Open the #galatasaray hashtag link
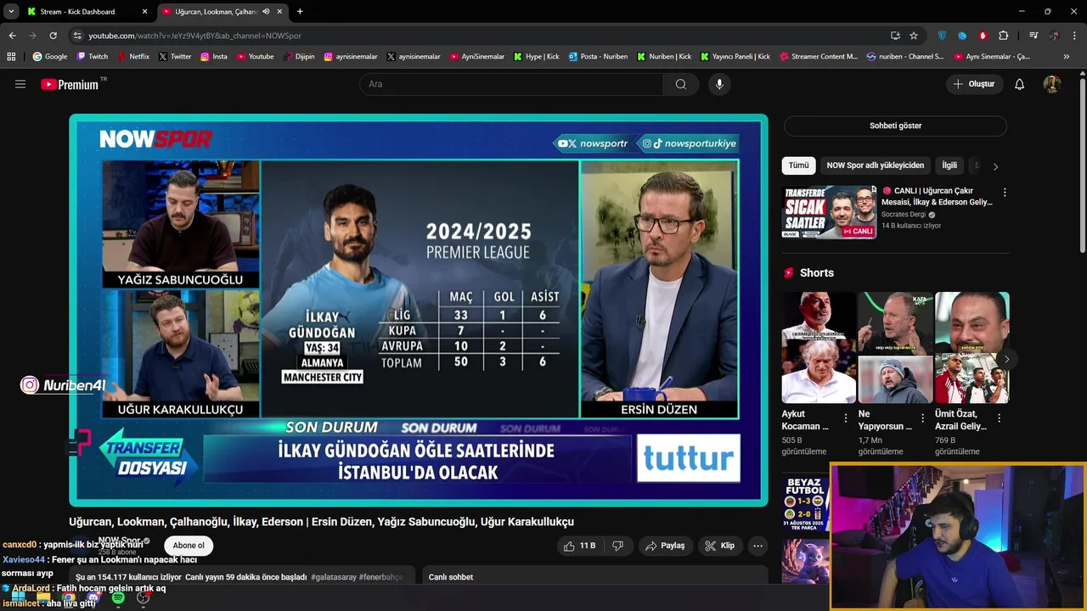Viewport: 1087px width, 611px height. coord(334,577)
